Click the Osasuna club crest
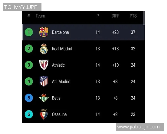Screen dimensions: 167x134 44,114
